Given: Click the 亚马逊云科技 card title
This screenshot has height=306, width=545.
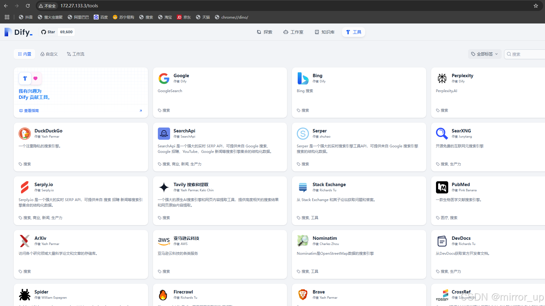Looking at the screenshot, I should [x=186, y=238].
